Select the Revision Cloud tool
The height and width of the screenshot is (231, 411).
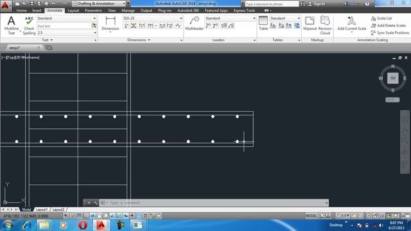point(325,25)
